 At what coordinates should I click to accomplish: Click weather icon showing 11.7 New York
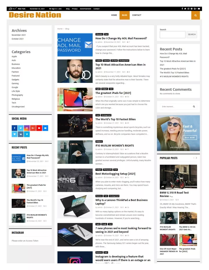(x=10, y=9)
